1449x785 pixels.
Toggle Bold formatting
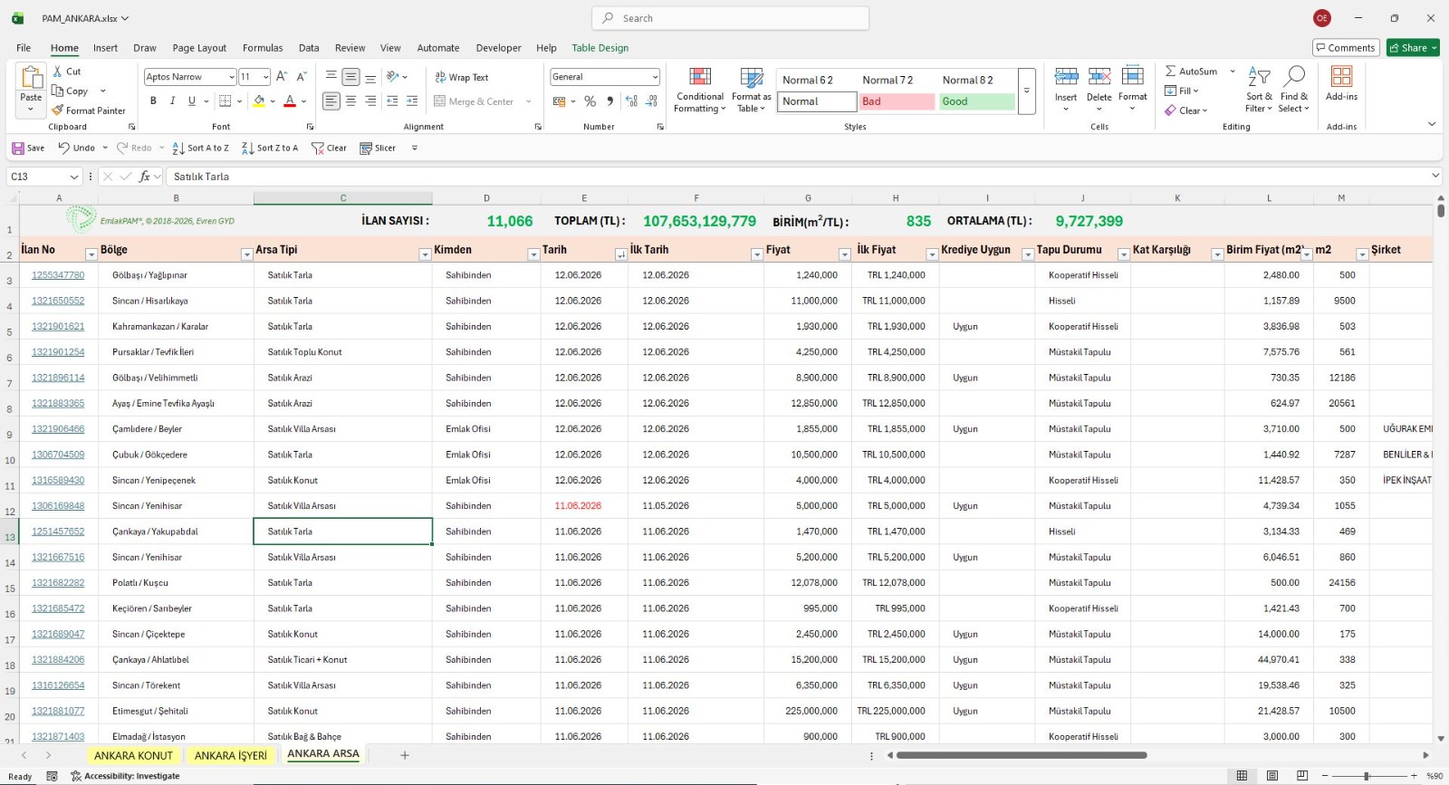153,101
